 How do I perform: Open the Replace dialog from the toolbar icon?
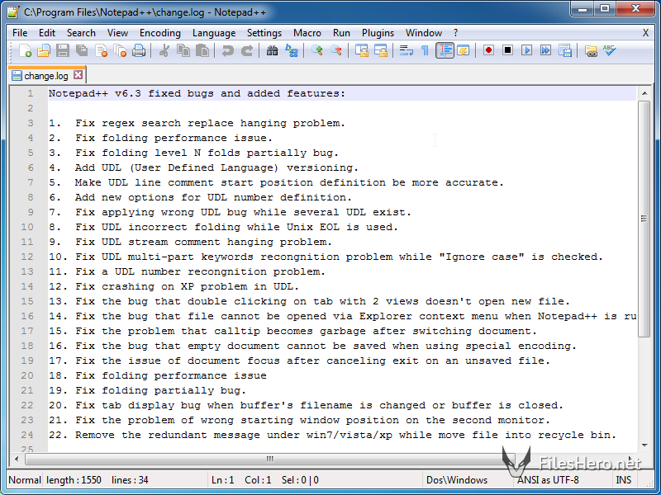[292, 51]
